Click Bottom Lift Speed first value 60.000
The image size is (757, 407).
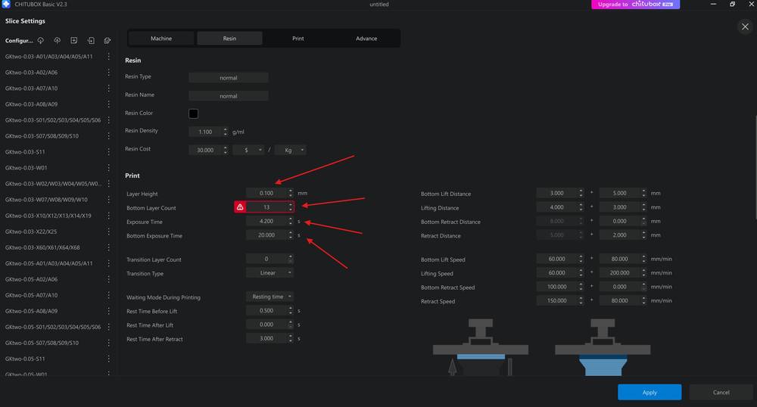click(557, 259)
